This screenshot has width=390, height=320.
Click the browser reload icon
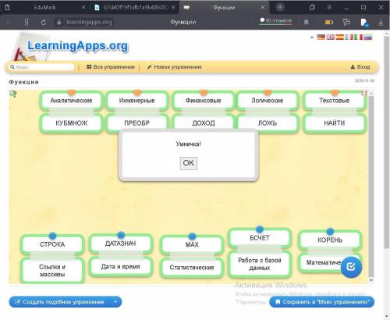44,23
